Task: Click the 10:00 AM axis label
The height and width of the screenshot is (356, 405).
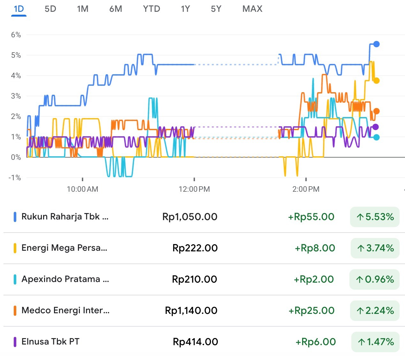Action: 82,189
